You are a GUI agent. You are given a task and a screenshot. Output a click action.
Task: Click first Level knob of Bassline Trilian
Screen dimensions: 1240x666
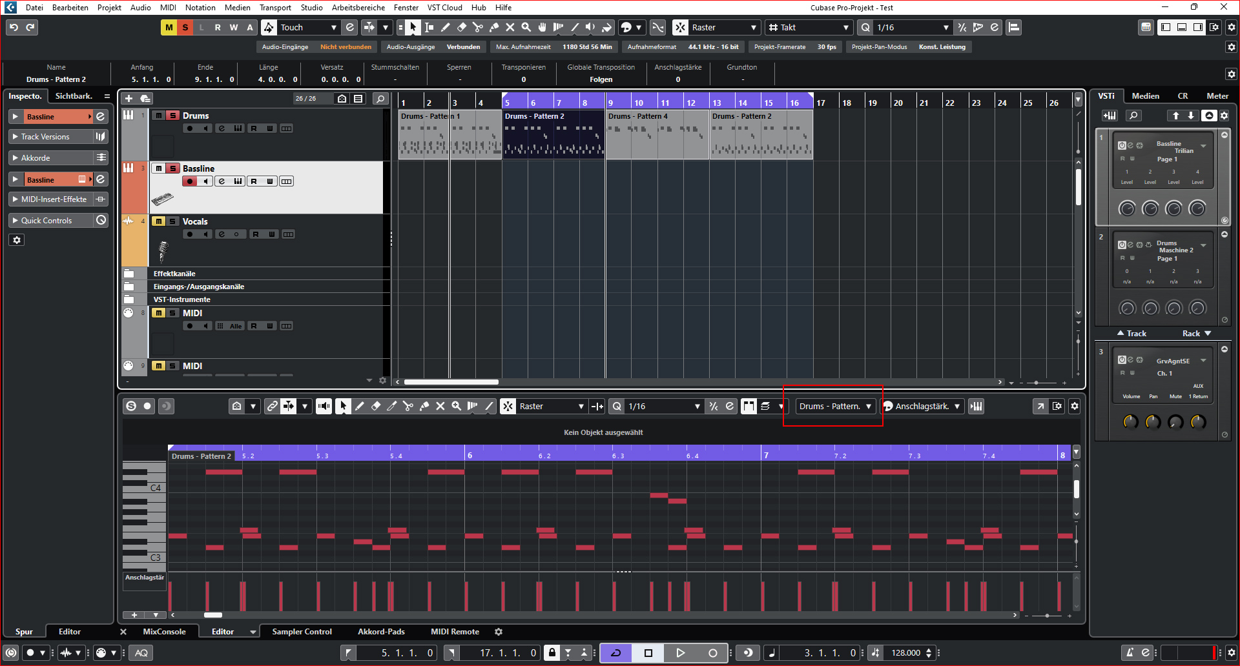click(1127, 208)
